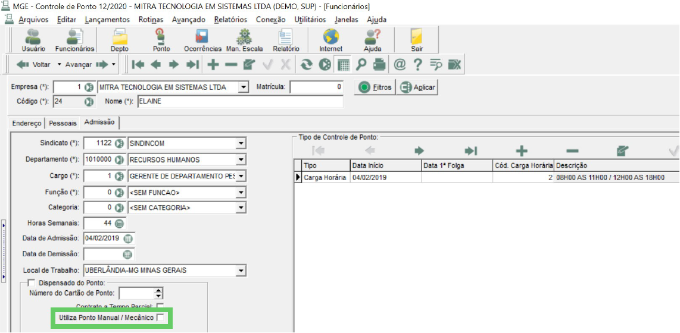Toggle Contrato a Tempo Parcial checkbox
The height and width of the screenshot is (333, 680).
(160, 306)
